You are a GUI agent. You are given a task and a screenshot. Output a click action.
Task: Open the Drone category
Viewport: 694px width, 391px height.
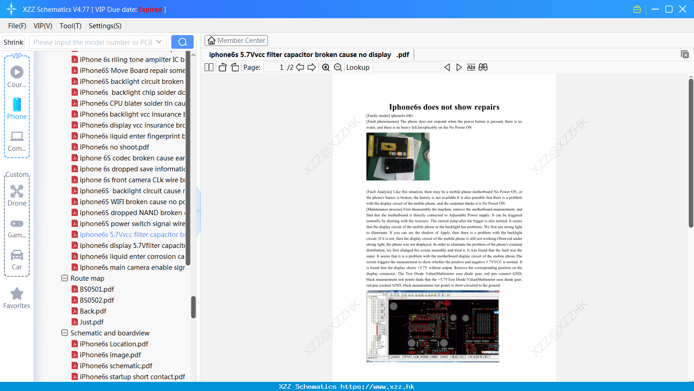(17, 195)
